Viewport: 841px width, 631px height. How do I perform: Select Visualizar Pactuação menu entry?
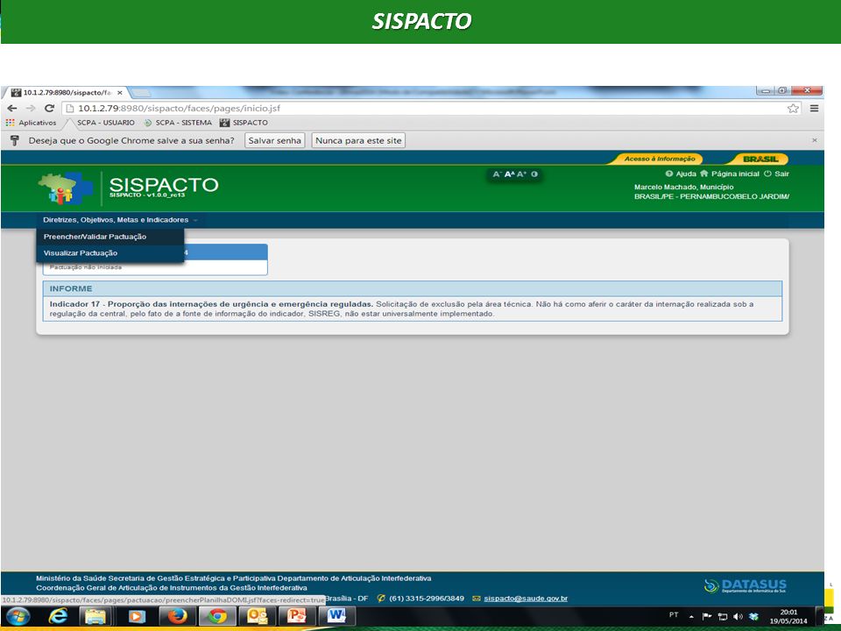(110, 253)
